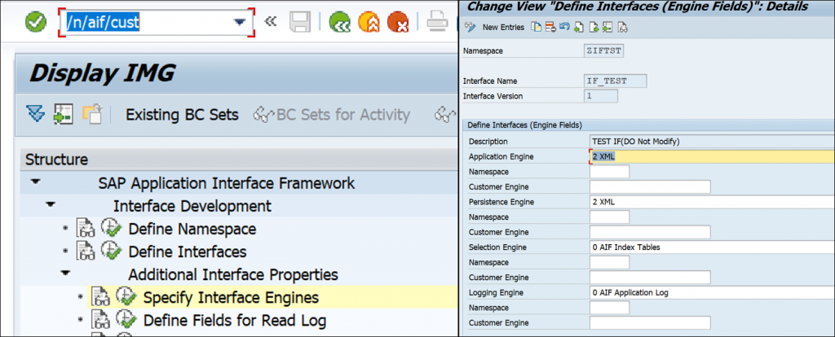Click the Undo Change icon

(x=564, y=27)
